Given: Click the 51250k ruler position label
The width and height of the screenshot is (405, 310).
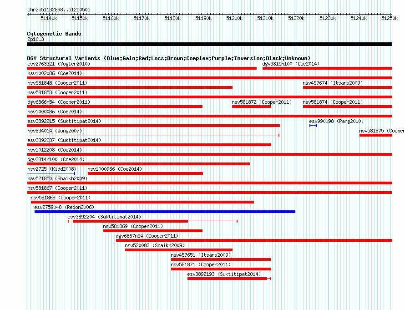Looking at the screenshot, I should (390, 18).
